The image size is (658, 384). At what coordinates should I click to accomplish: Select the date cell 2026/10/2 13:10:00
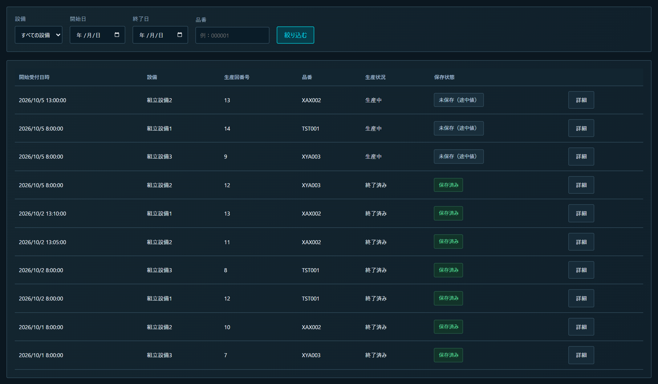pos(43,213)
